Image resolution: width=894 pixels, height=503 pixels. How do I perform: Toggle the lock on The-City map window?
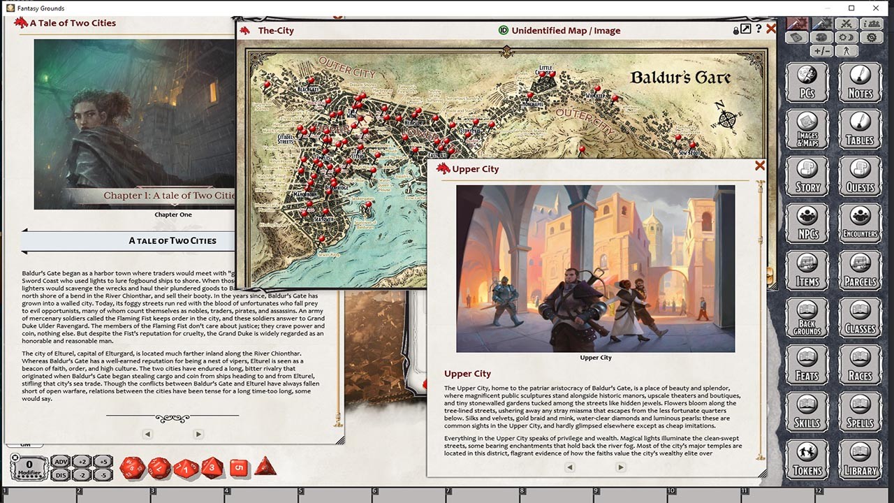point(735,30)
